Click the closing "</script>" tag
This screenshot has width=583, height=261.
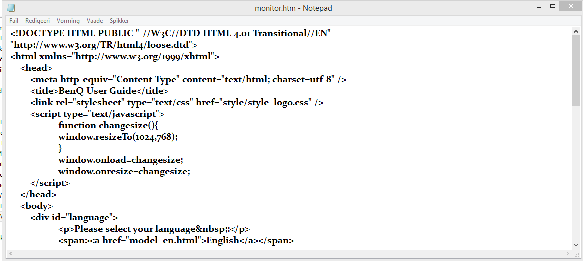pyautogui.click(x=50, y=183)
